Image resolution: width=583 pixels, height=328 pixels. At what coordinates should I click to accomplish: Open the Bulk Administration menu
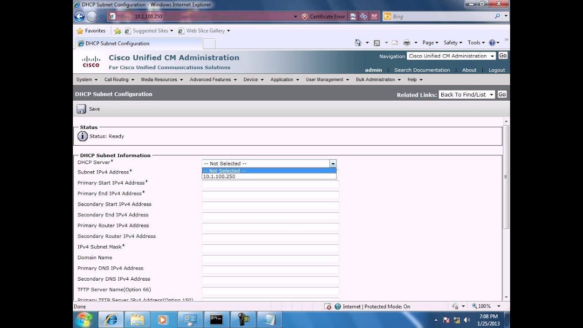tap(378, 79)
